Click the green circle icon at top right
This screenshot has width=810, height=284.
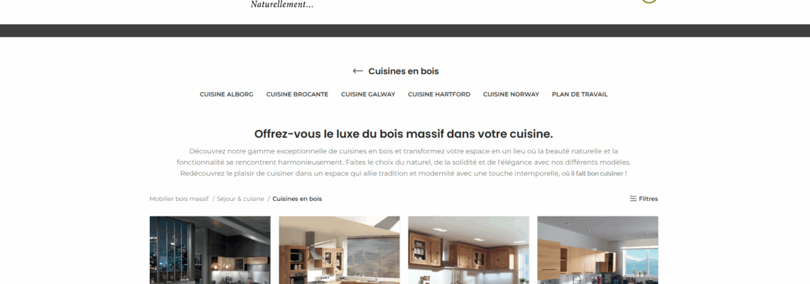649,1
